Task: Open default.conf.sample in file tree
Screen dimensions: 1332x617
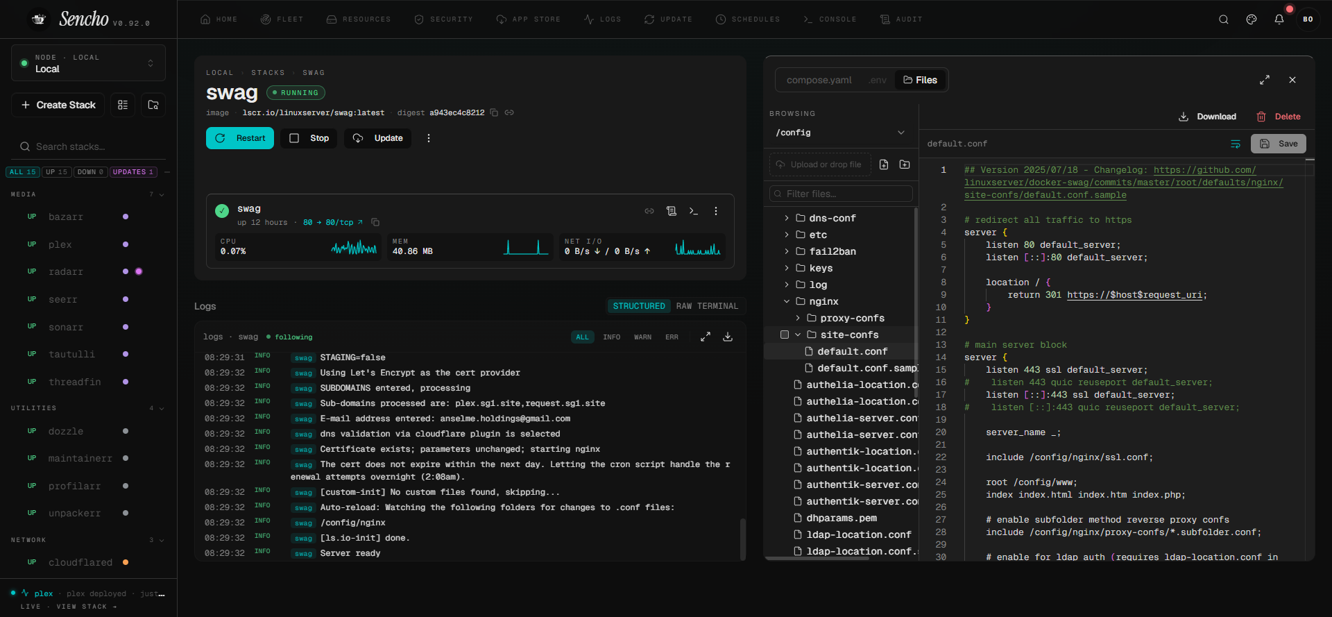Action: (x=860, y=368)
